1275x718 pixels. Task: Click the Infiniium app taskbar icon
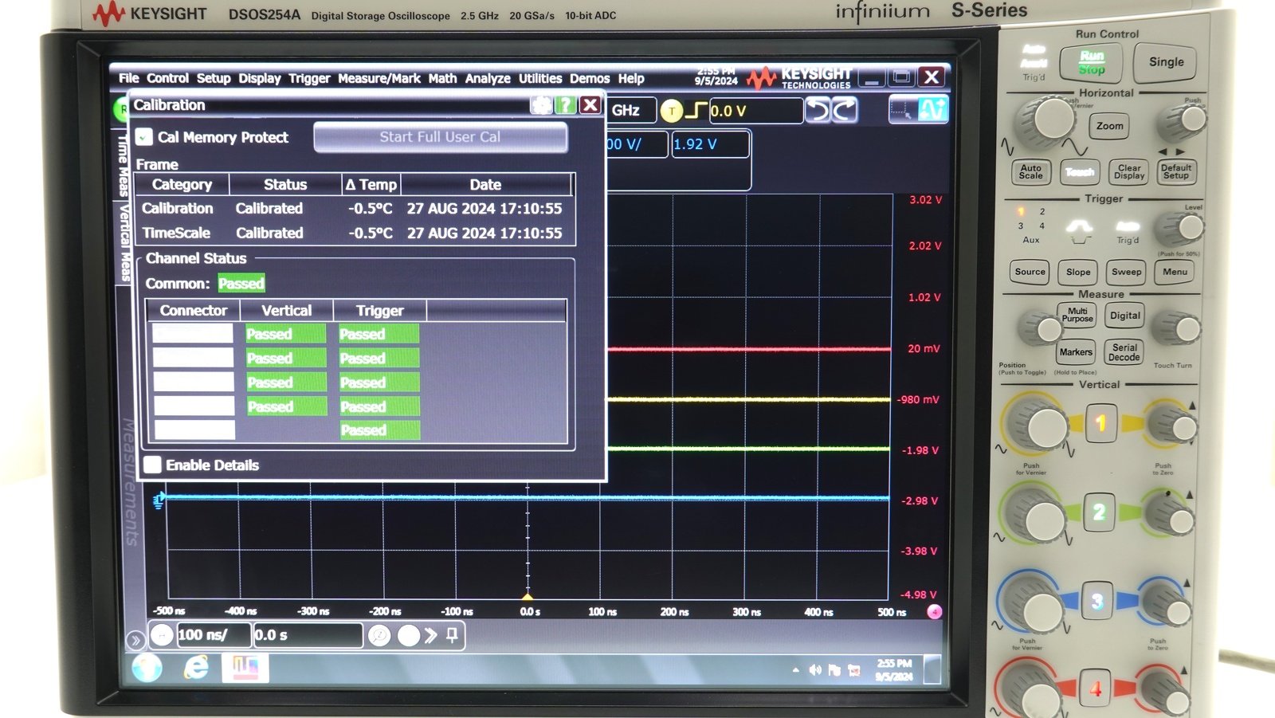pos(245,668)
